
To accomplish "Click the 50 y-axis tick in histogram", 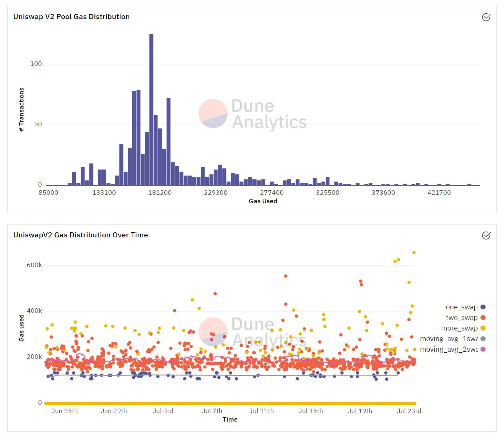I will [x=38, y=124].
